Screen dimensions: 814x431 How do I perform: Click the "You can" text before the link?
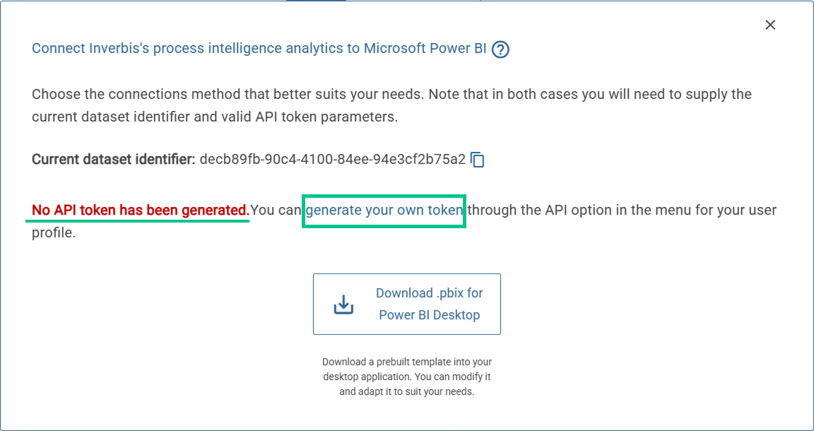point(277,210)
